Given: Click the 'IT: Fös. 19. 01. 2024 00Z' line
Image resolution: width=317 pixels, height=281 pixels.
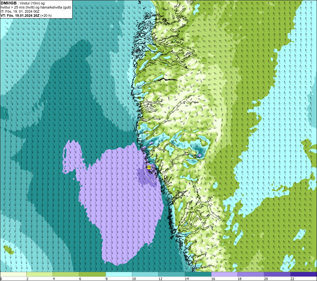Looking at the screenshot, I should (20, 11).
